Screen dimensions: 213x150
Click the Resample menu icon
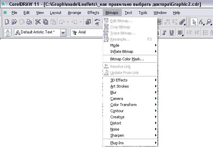(106, 39)
